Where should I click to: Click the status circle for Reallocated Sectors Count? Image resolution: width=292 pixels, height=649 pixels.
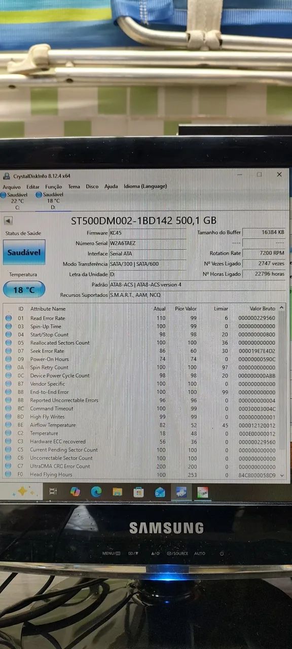coord(8,343)
